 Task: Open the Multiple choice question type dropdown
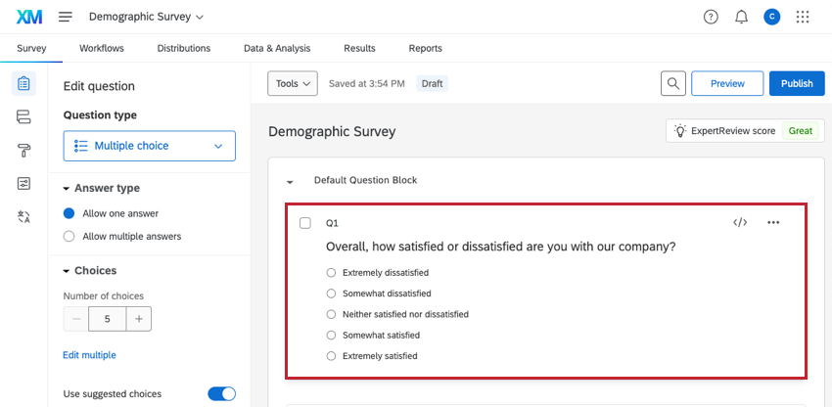pos(149,146)
